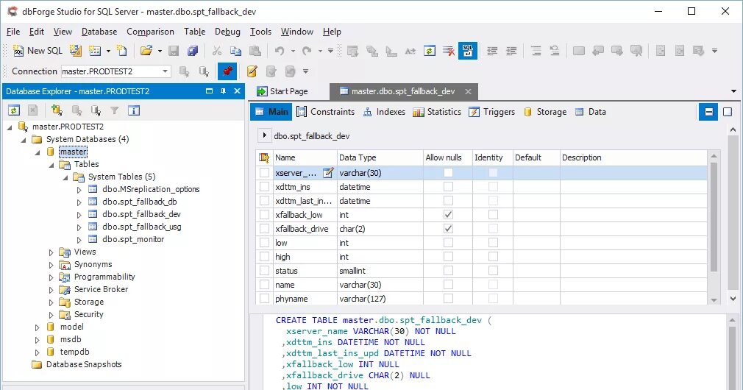Toggle Allow nulls for xfallback_low
Viewport: 743px width, 390px height.
click(448, 215)
